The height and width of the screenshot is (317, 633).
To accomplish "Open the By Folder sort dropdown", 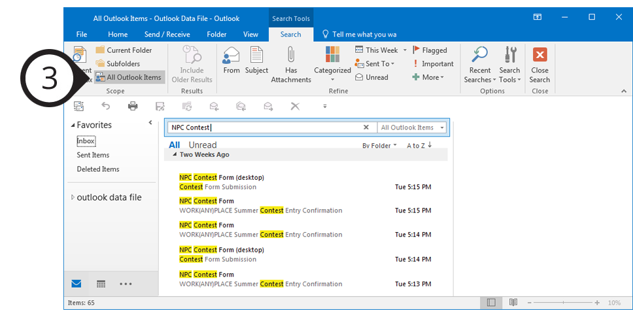I will point(379,146).
